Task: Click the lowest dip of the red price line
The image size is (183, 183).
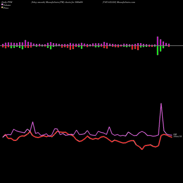Action: tap(142, 149)
